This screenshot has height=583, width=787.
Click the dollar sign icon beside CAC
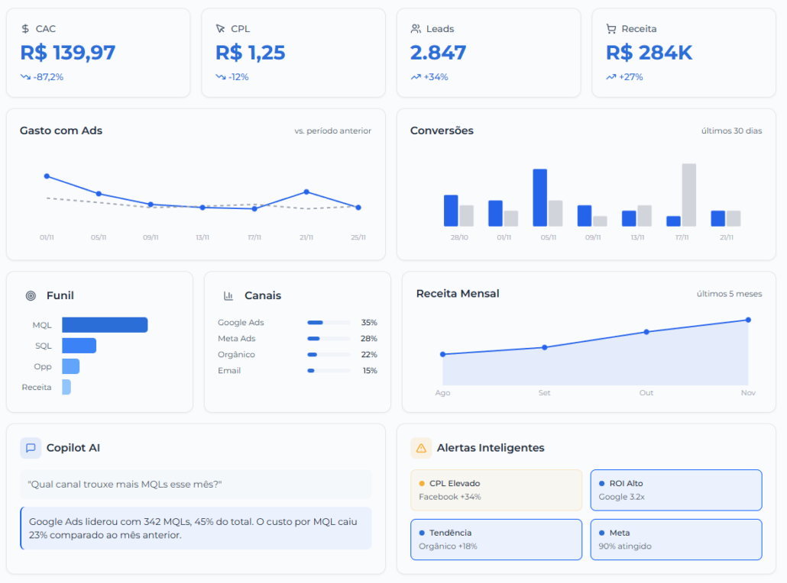point(25,29)
